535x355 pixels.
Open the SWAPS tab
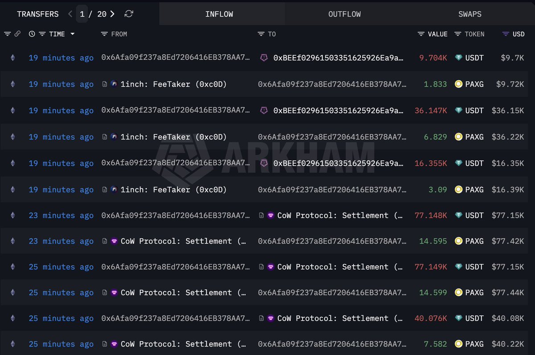click(470, 14)
